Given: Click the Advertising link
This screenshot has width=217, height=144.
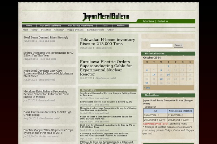Looking at the screenshot, I should tap(148, 21).
